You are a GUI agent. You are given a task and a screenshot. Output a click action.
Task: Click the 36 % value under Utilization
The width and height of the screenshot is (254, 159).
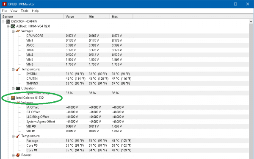(69, 93)
